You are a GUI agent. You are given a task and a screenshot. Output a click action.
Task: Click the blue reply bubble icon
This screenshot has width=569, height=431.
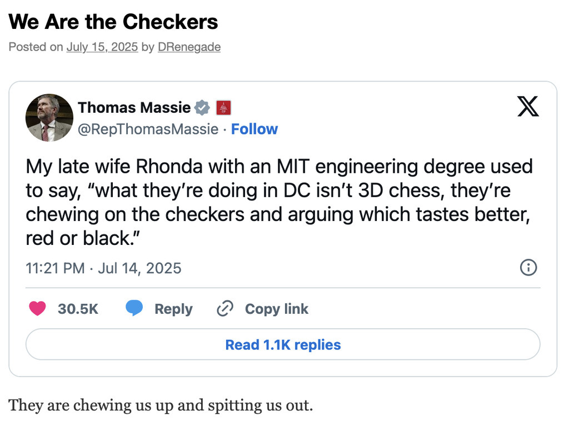[x=134, y=308]
